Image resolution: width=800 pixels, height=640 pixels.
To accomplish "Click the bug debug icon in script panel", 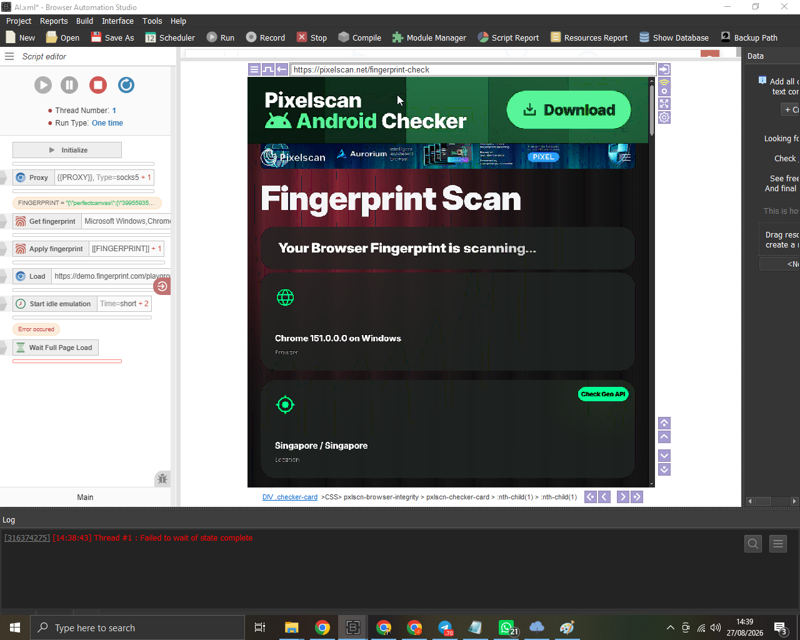I will coord(162,479).
